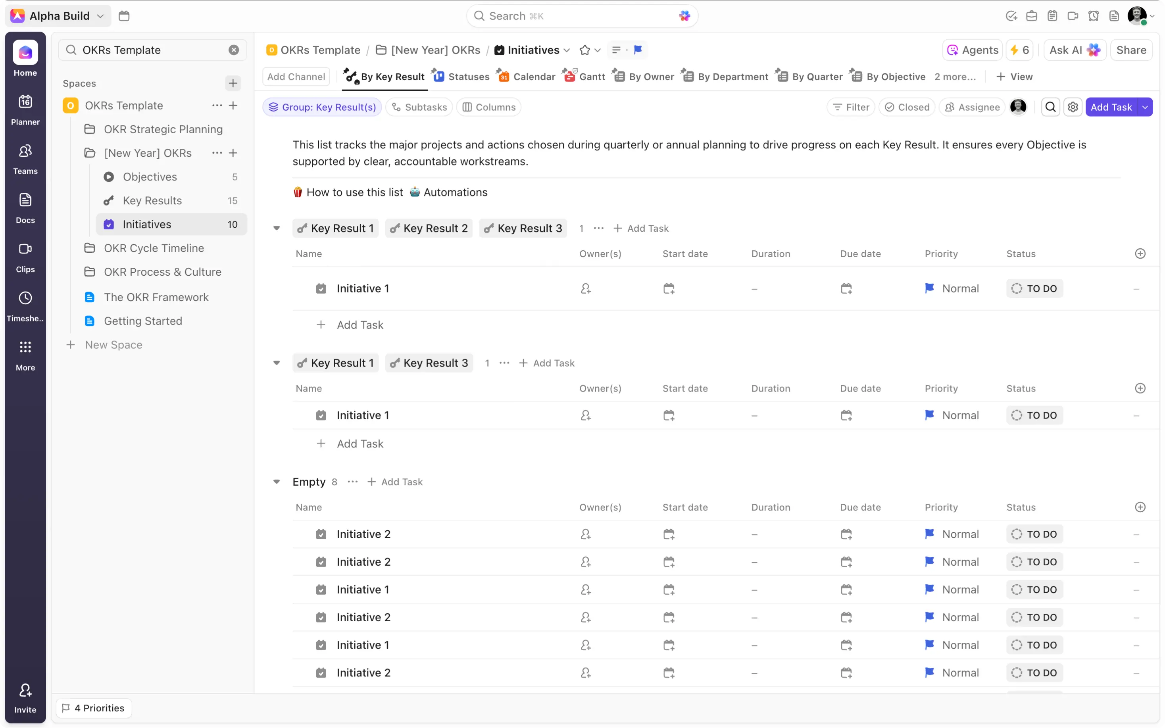Open the Add Task dropdown arrow

(1145, 107)
